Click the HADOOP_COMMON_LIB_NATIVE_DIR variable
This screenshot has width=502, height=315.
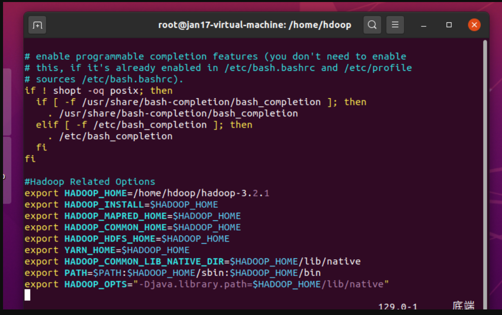click(x=144, y=261)
